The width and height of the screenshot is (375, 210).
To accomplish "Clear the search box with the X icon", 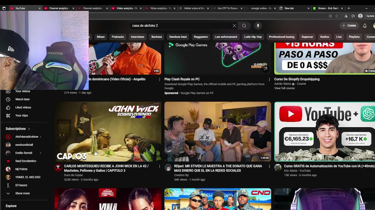I will 234,26.
